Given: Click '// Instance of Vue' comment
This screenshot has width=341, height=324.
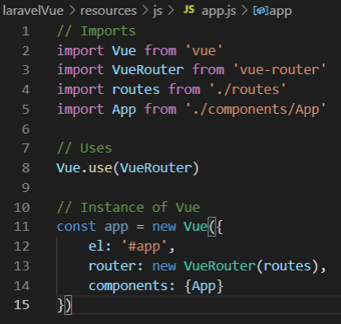Looking at the screenshot, I should tap(128, 207).
